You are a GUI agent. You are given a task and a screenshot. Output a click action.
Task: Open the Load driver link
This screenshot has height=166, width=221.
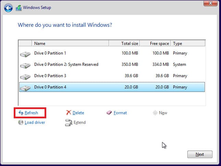(35, 122)
